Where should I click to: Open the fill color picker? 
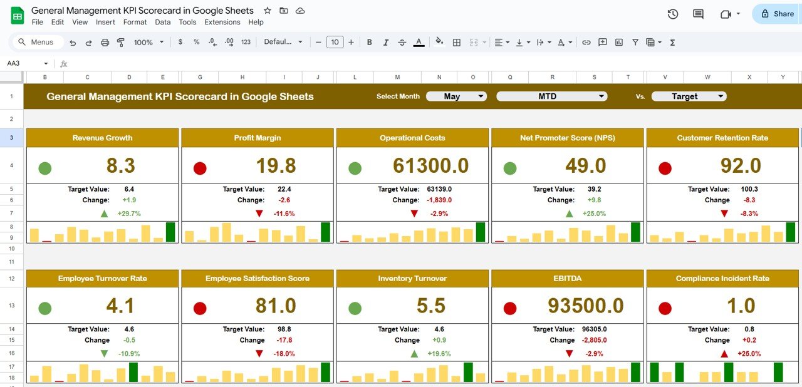click(x=439, y=43)
